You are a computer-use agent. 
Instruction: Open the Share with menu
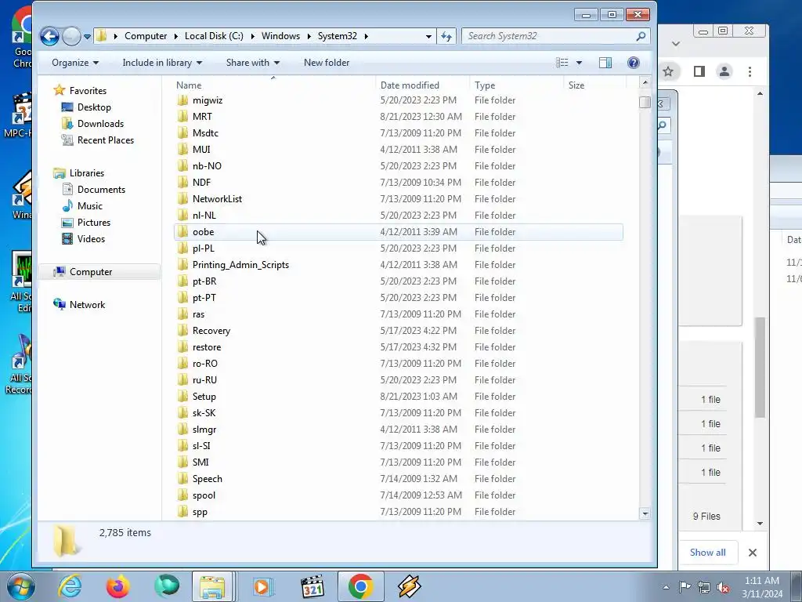point(253,63)
